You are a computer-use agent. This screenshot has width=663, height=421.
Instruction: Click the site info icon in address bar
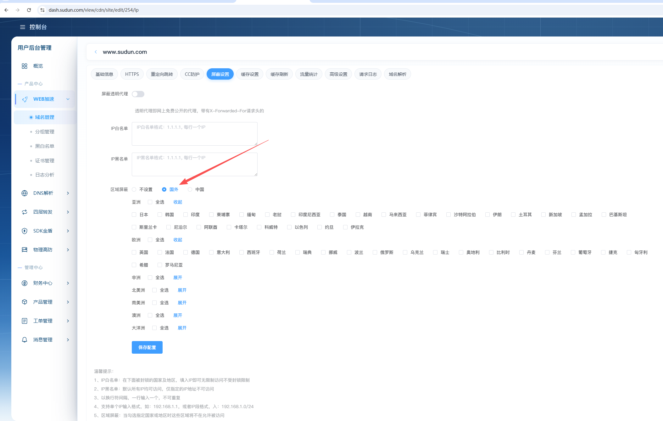[x=42, y=10]
